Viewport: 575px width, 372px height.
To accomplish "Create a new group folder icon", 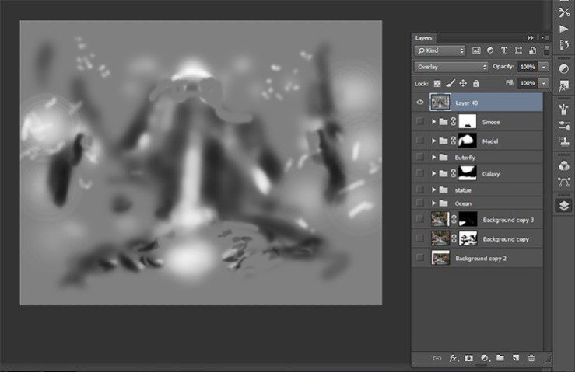I will [500, 358].
